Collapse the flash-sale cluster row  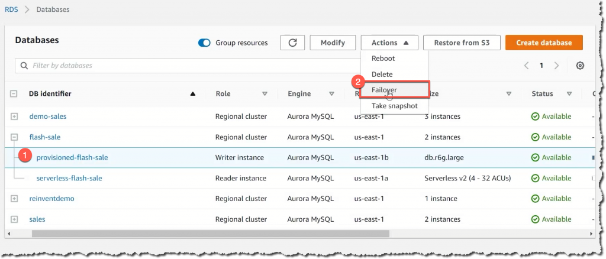tap(14, 137)
